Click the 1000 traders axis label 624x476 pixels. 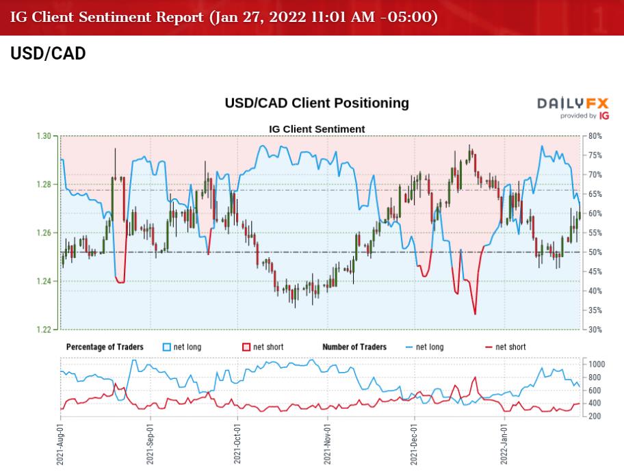599,364
